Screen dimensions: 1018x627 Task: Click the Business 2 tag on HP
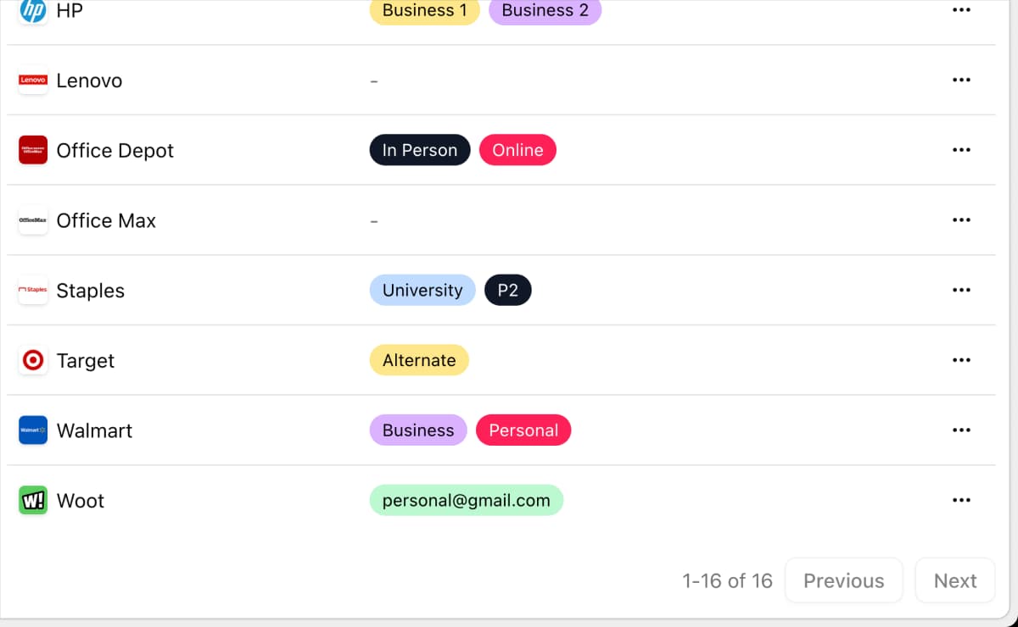(545, 11)
